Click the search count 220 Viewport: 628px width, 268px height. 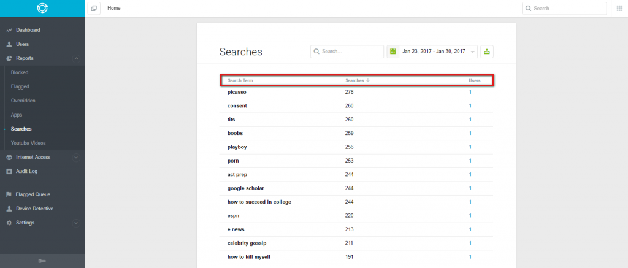(x=349, y=215)
